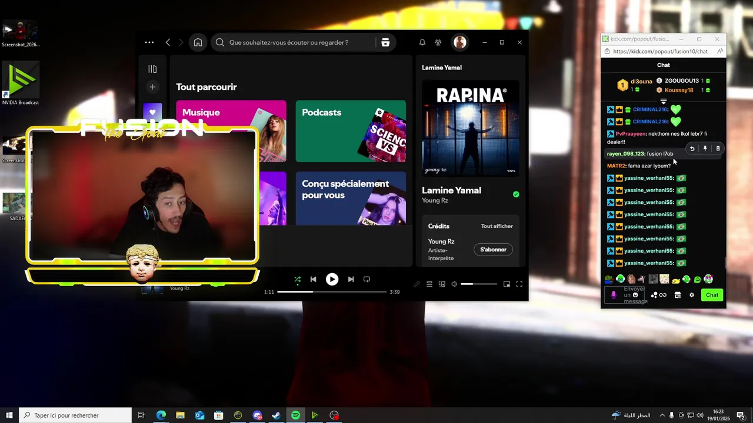Mute the Spotify volume speaker icon
The height and width of the screenshot is (423, 753).
(x=454, y=284)
